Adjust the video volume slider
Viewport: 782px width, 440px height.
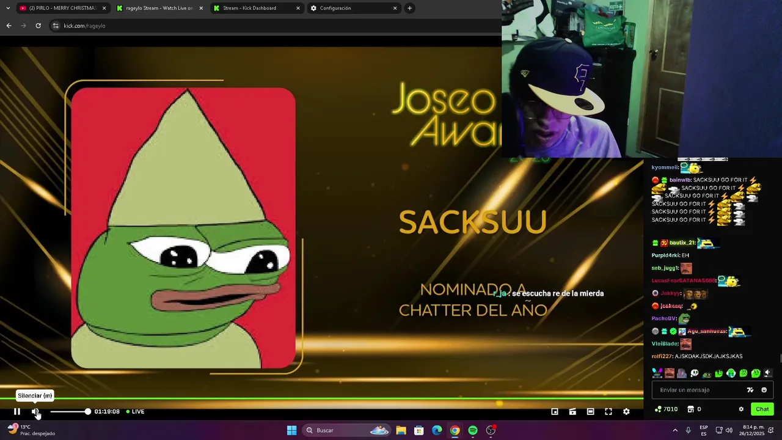pyautogui.click(x=70, y=412)
